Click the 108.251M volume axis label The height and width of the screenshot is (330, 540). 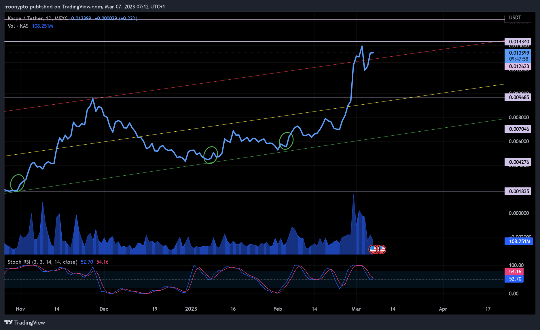pos(518,241)
